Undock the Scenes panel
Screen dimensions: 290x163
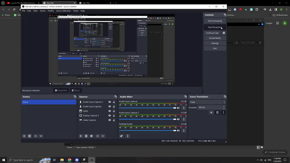pyautogui.click(x=75, y=97)
